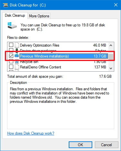The height and width of the screenshot is (151, 121).
Task: Open the How does Disk Cleanup work link
Action: coord(31,133)
